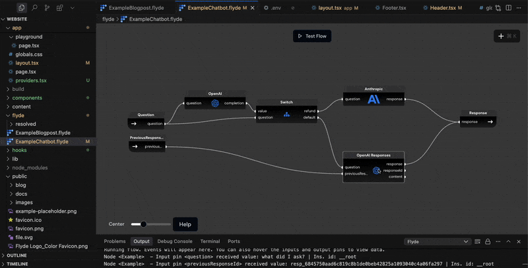This screenshot has width=528, height=268.
Task: Click the Switch node icon
Action: [x=286, y=115]
